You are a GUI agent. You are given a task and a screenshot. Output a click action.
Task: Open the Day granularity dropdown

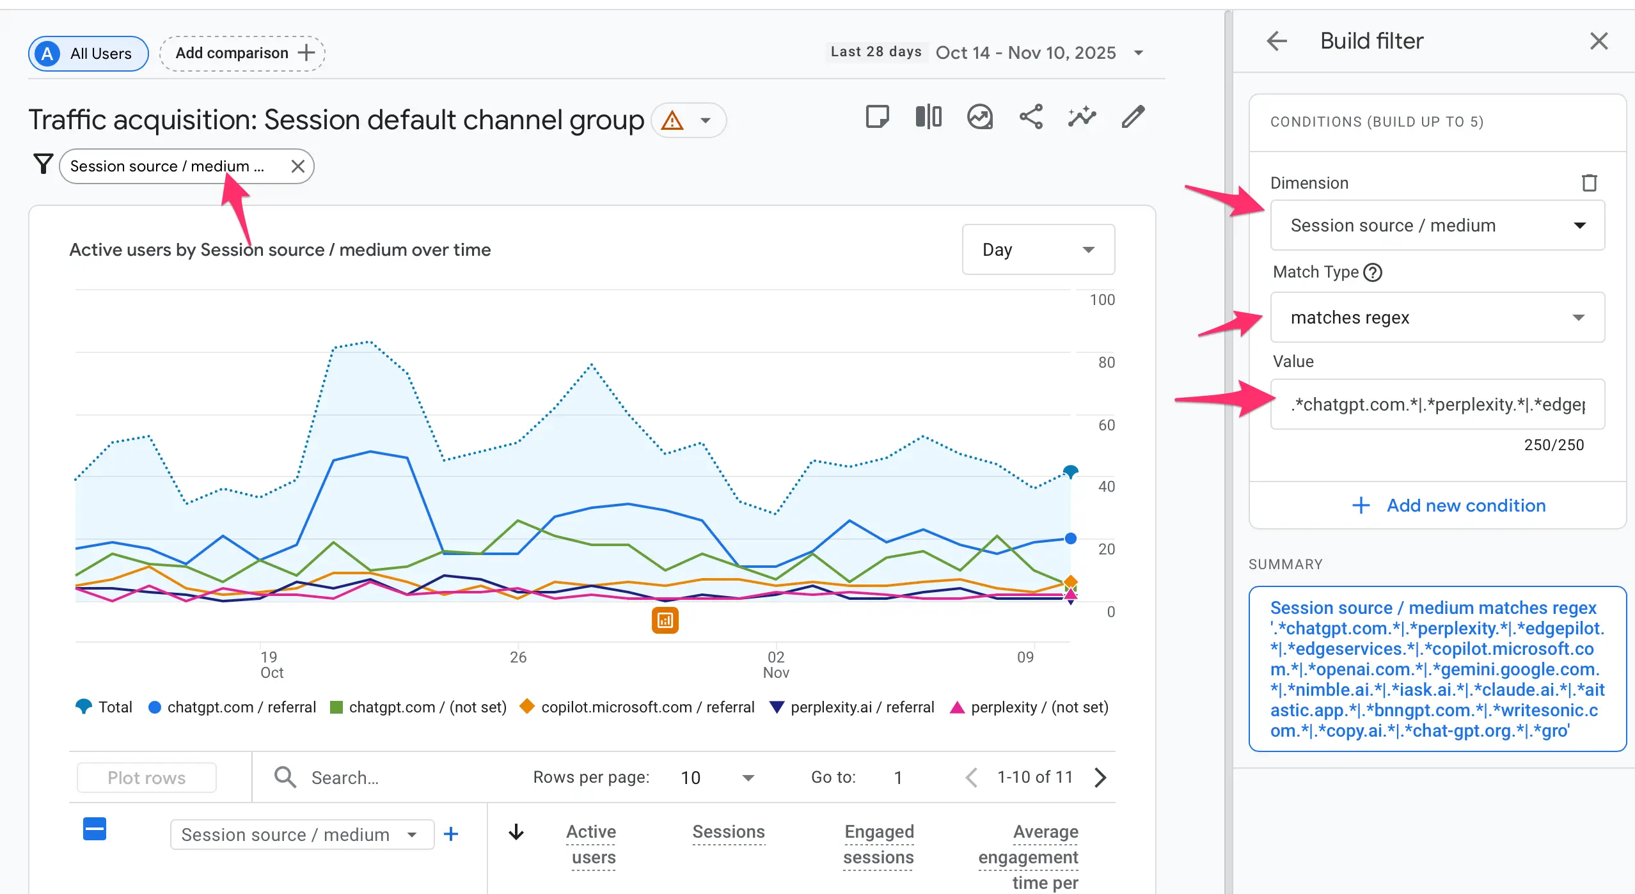click(1038, 249)
